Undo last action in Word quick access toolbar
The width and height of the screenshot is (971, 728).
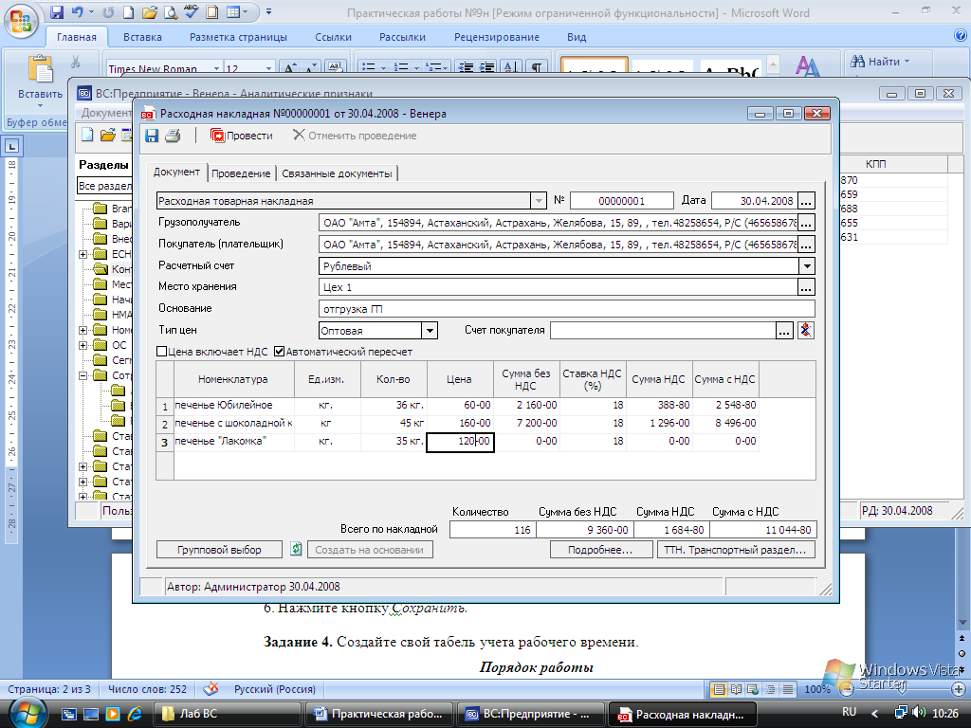[78, 12]
